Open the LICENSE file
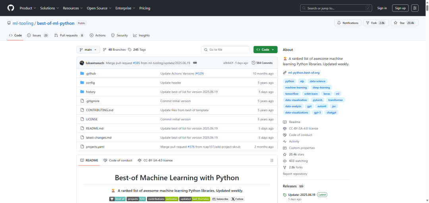The image size is (429, 203). [92, 120]
